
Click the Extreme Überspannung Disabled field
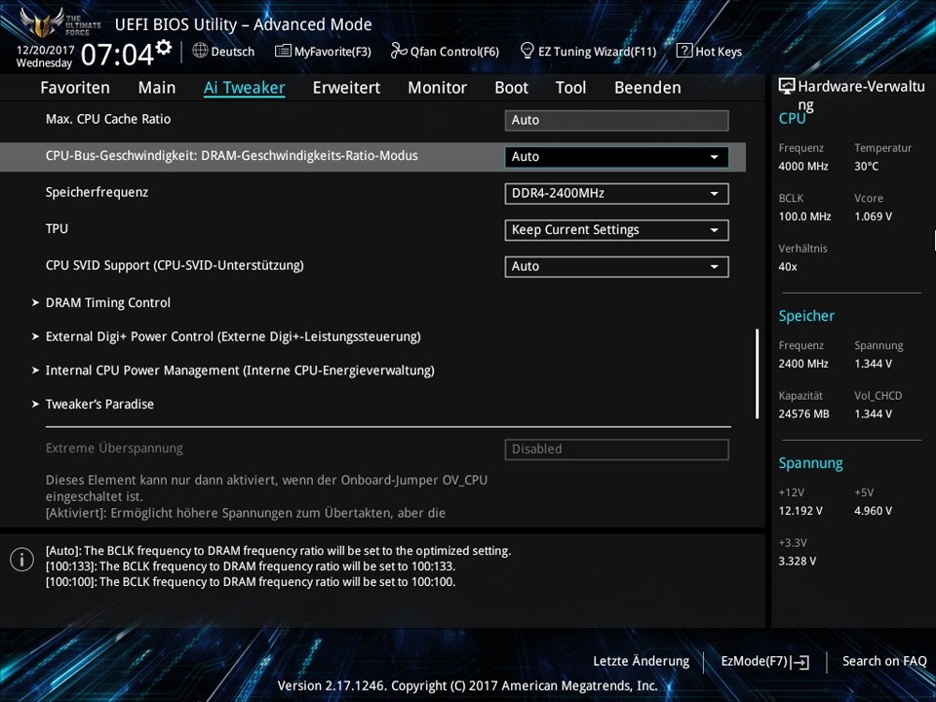pyautogui.click(x=616, y=448)
